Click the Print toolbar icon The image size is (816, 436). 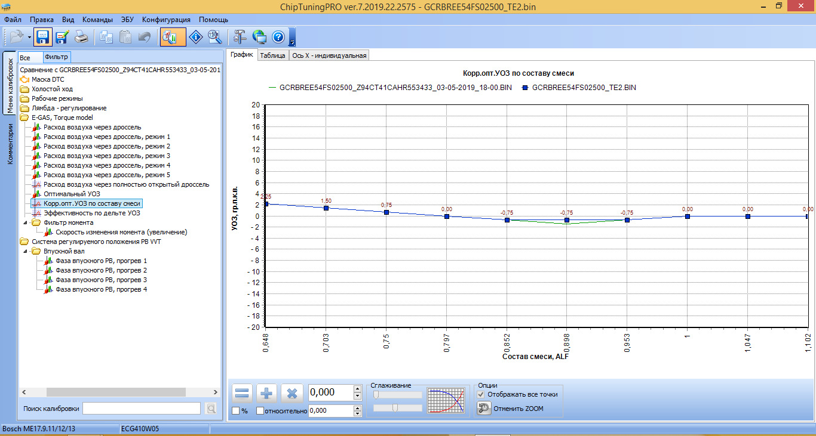[81, 37]
